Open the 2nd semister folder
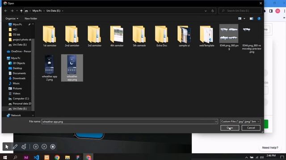 click(72, 36)
